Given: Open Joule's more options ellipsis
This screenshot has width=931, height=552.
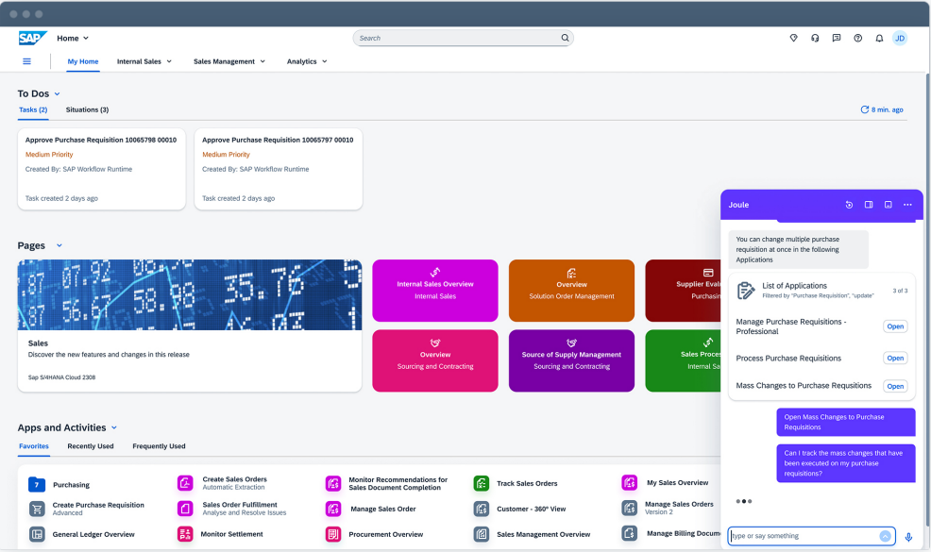Looking at the screenshot, I should point(907,205).
